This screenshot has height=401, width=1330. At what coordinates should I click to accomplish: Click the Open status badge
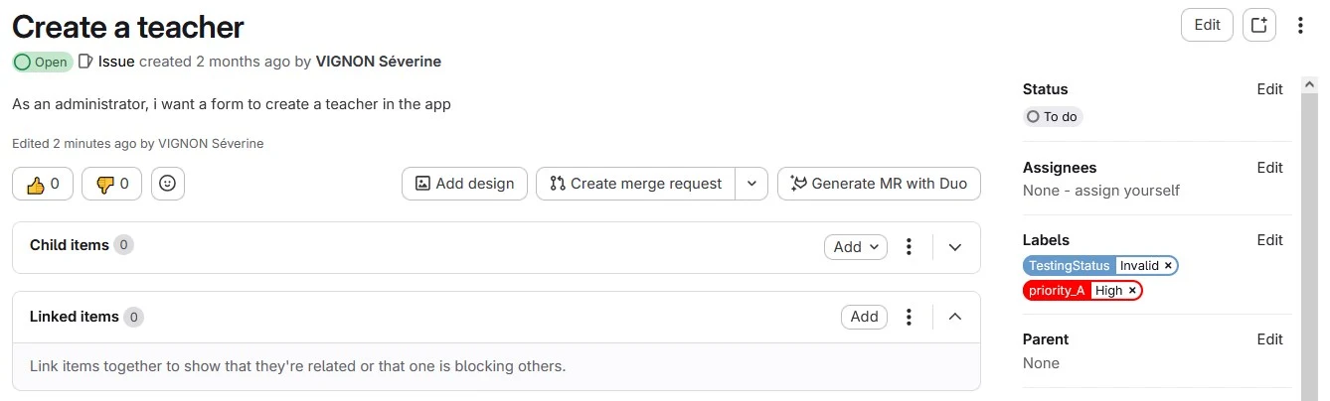coord(41,62)
